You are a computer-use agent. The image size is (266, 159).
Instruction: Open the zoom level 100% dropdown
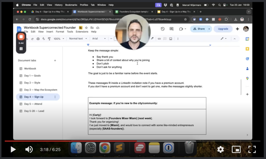(x=59, y=39)
